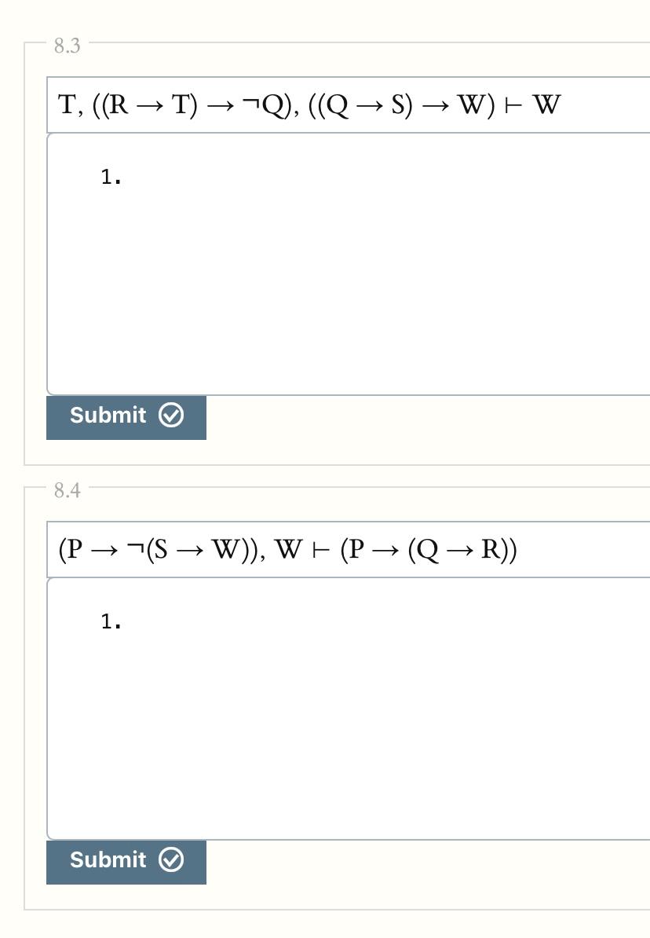Expand the exercise 8.4 section header

65,489
